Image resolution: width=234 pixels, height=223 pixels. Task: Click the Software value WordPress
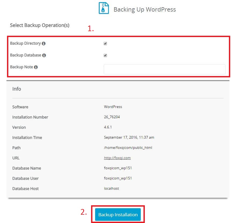click(113, 107)
